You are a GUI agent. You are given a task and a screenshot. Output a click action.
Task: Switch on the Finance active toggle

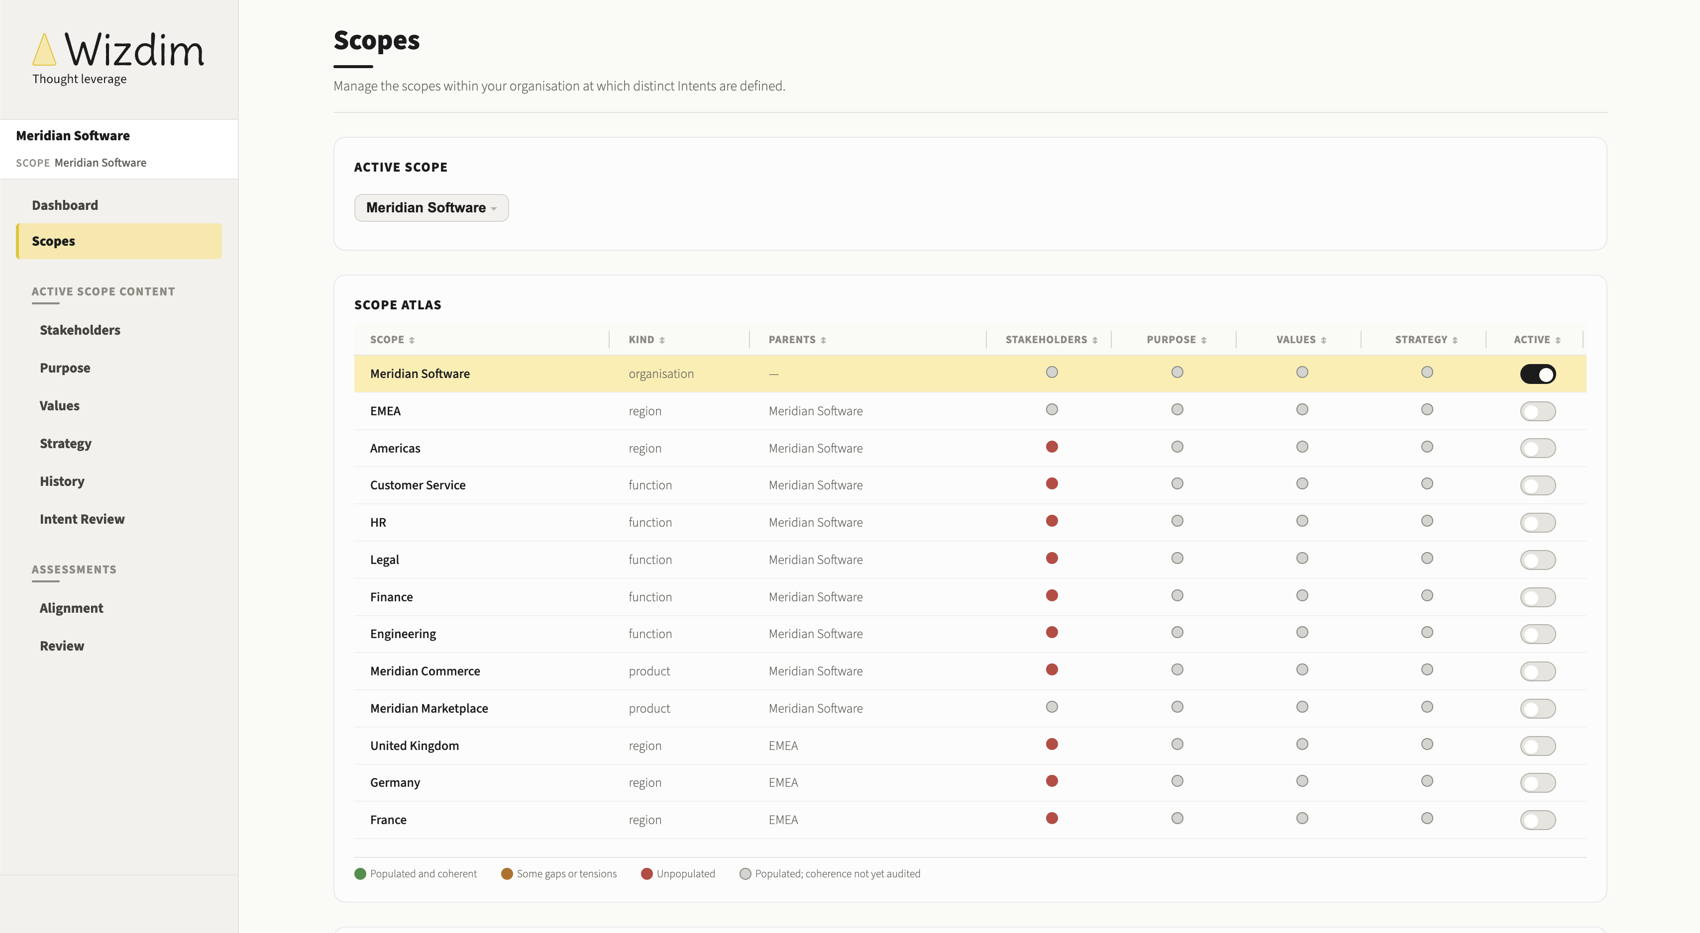pyautogui.click(x=1538, y=597)
